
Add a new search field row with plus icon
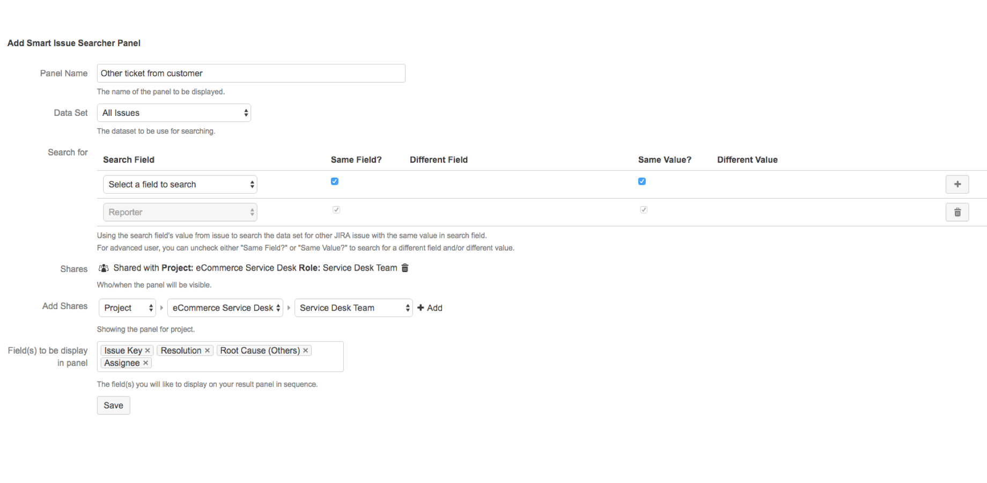957,184
